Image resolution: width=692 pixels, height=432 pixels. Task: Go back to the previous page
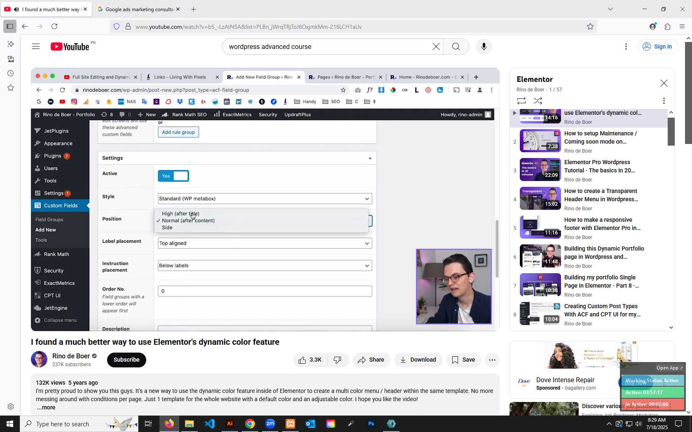coord(25,26)
